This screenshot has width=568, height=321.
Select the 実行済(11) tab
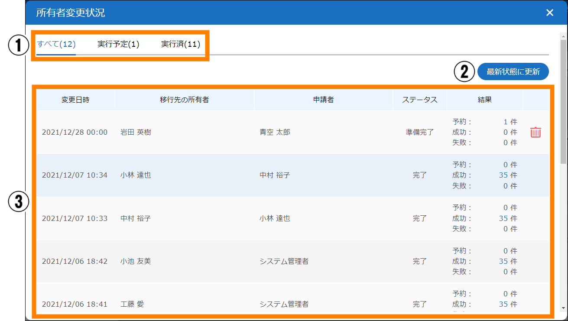click(181, 44)
